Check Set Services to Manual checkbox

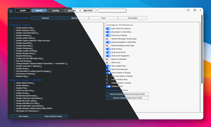(x=14, y=74)
